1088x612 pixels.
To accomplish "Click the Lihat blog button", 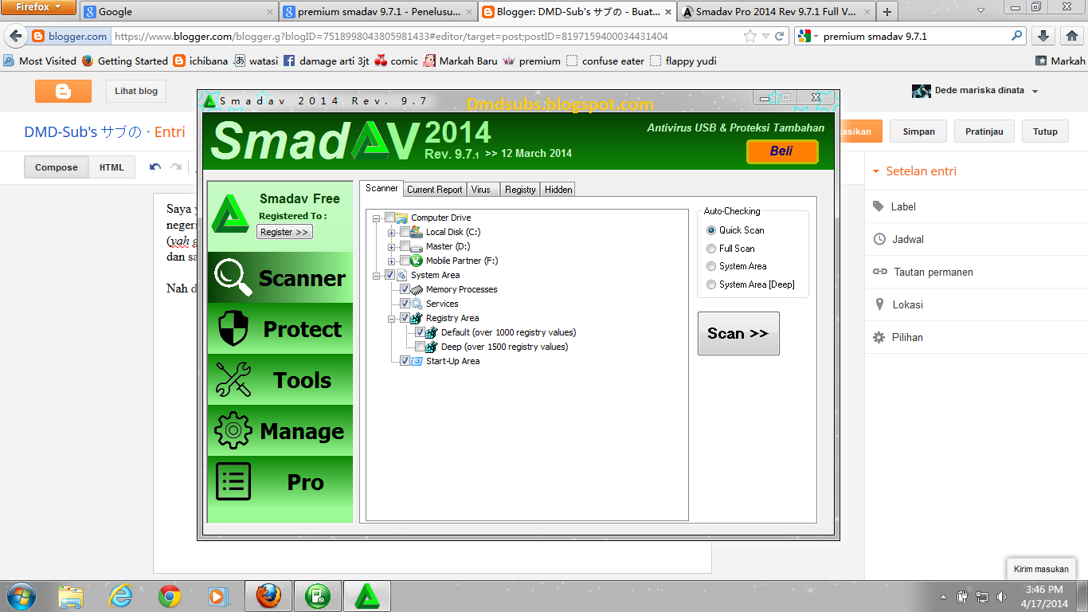I will click(136, 91).
